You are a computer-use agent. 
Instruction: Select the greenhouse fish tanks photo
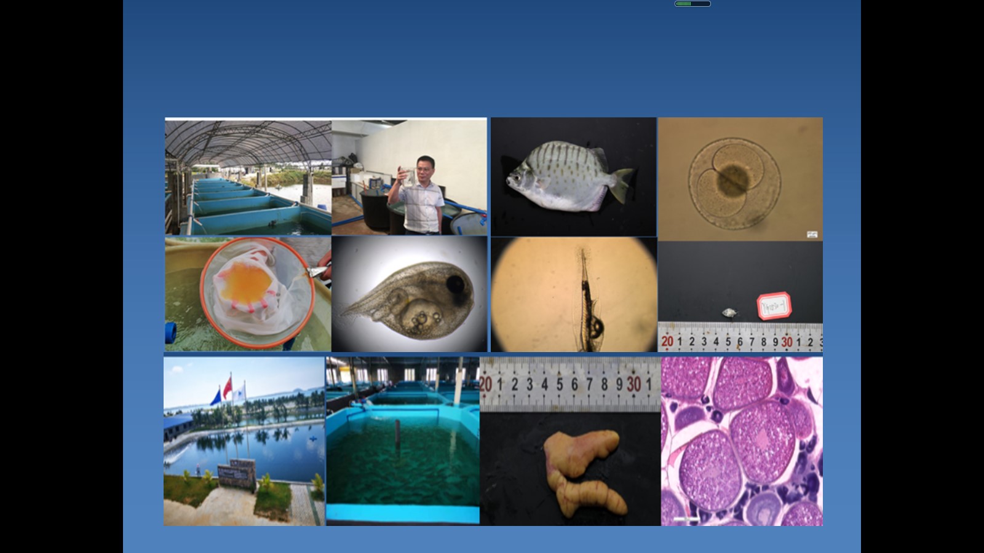tap(248, 177)
